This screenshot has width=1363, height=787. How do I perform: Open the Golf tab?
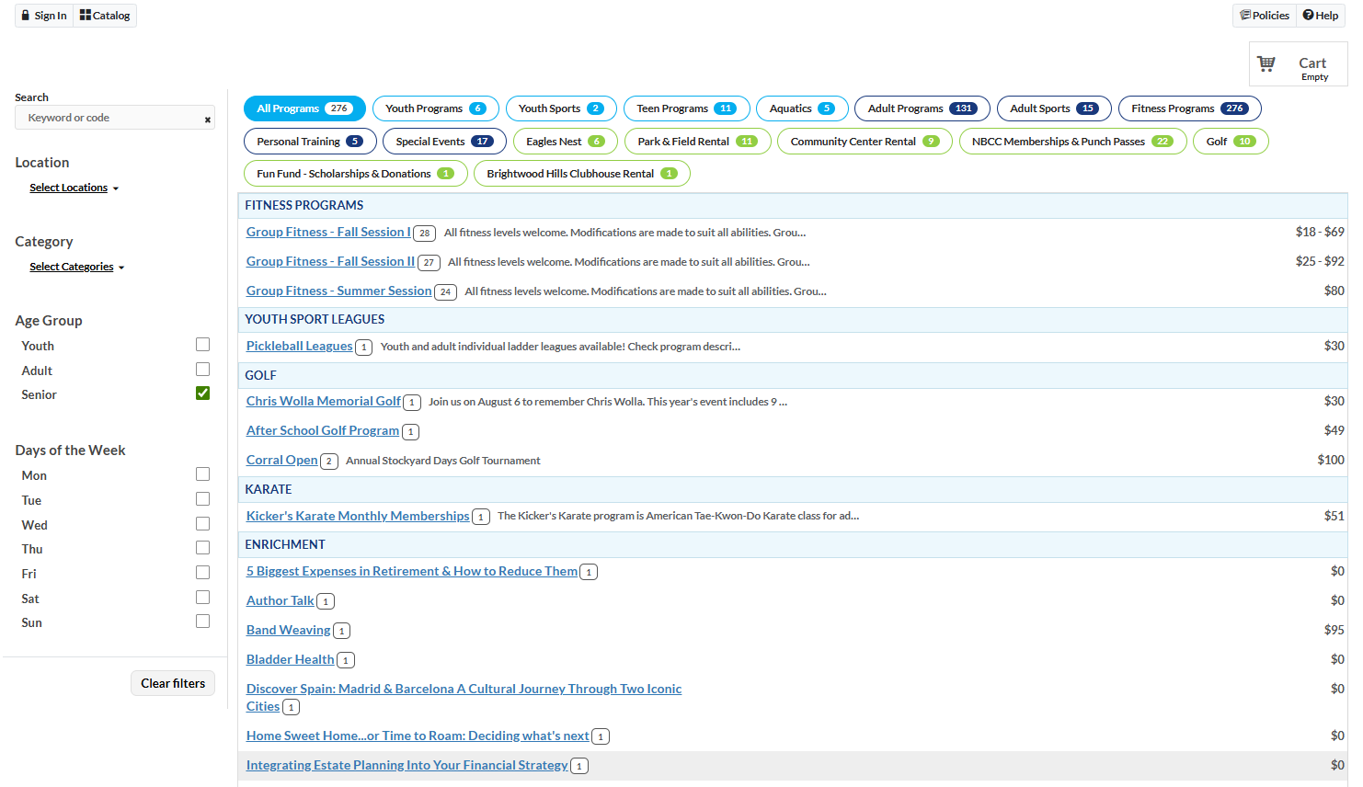point(1231,142)
